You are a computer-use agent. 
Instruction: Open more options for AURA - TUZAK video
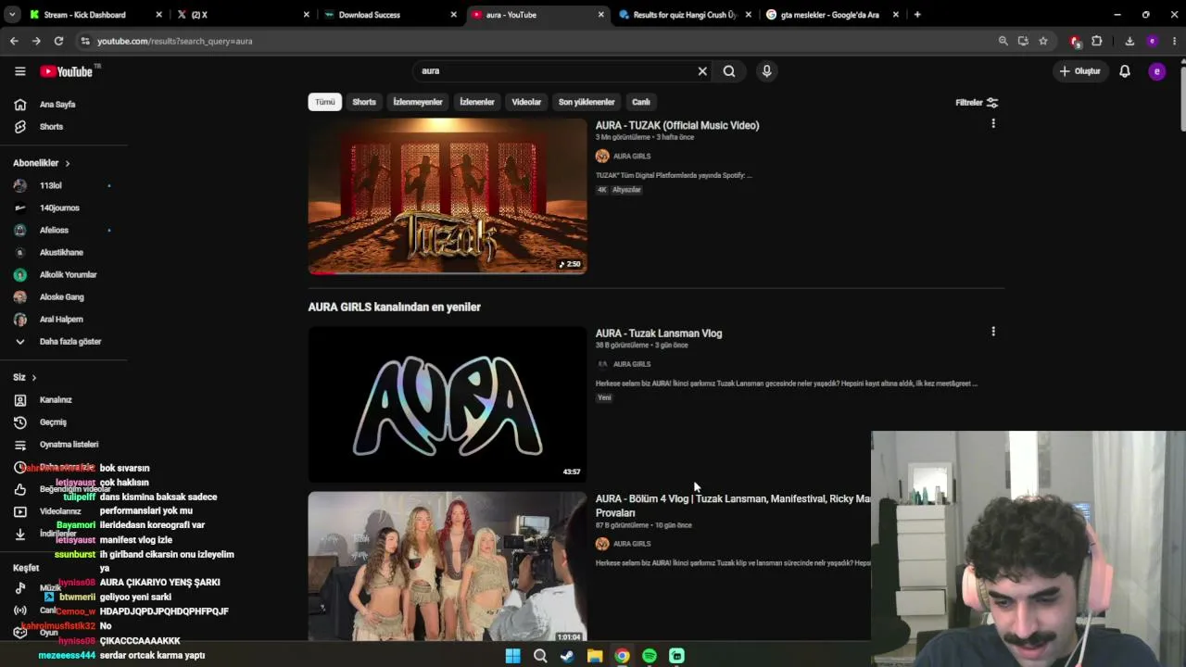[993, 123]
